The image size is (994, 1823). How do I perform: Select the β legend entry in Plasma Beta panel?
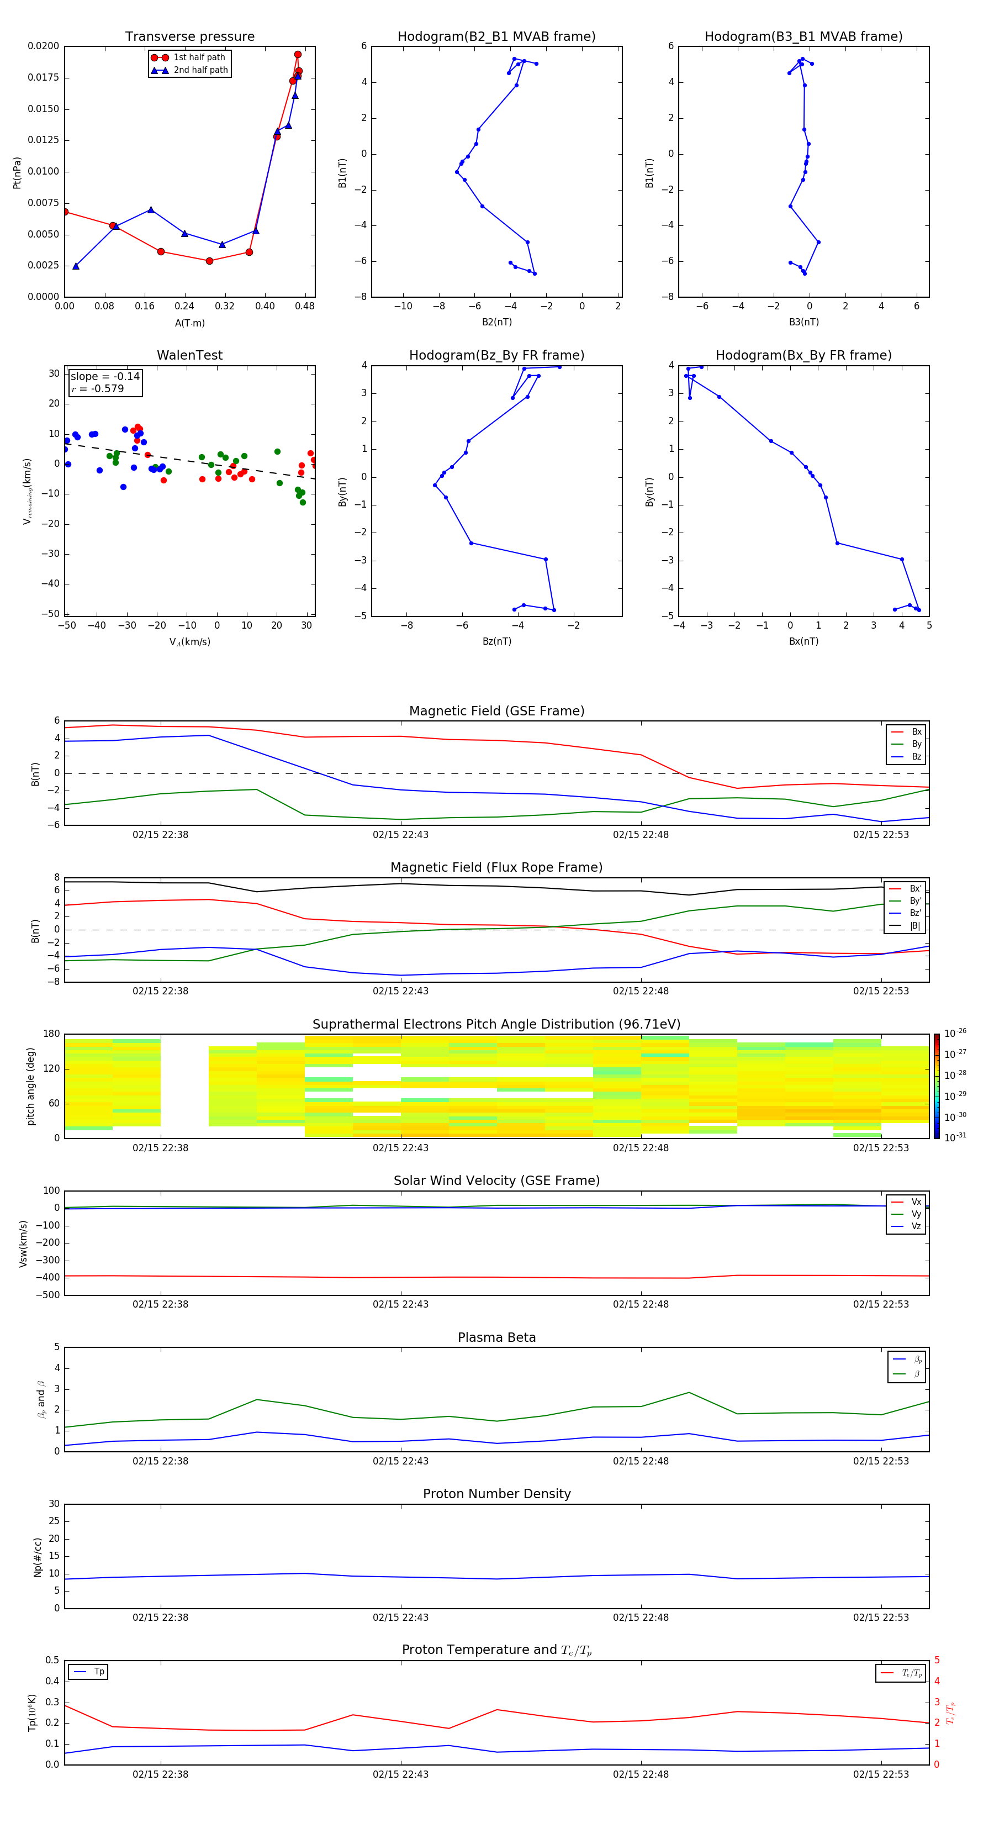[907, 1374]
